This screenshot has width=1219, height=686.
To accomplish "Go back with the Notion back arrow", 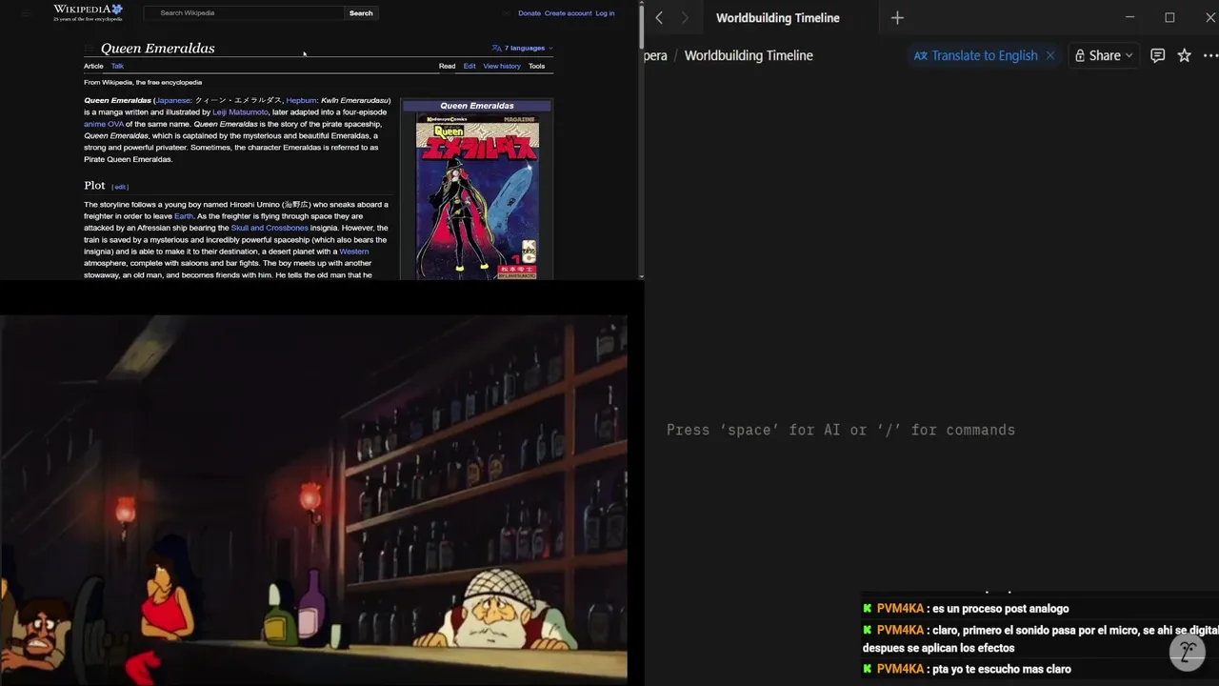I will click(659, 17).
